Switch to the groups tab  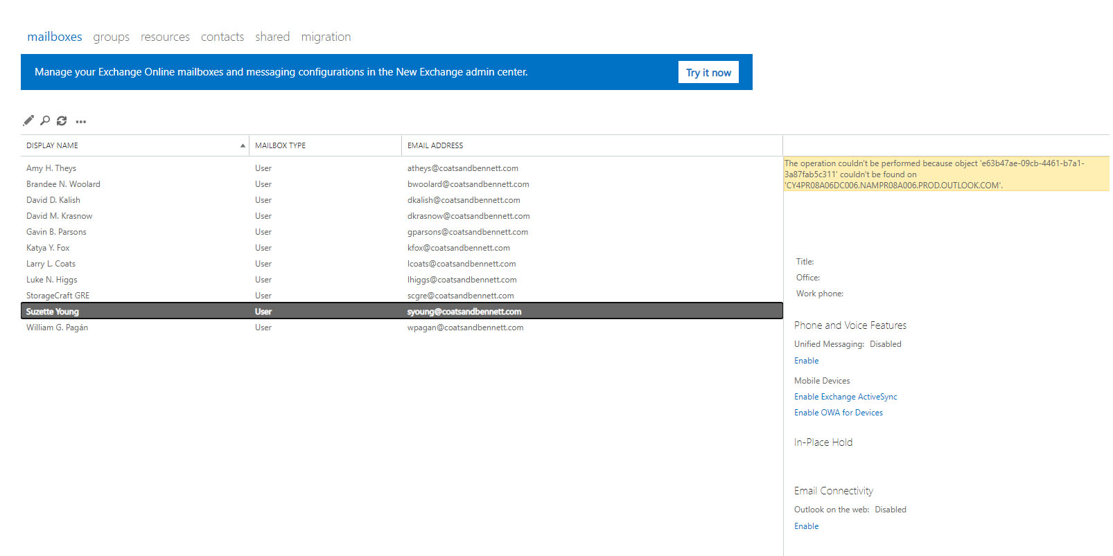tap(112, 37)
